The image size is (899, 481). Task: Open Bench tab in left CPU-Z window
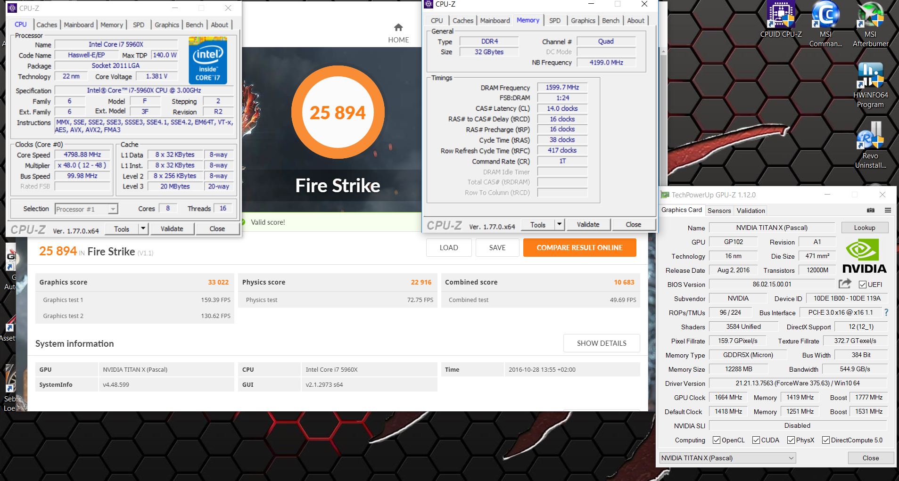(x=195, y=24)
